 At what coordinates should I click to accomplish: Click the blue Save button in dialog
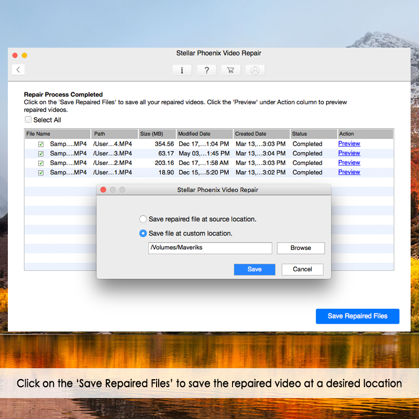click(x=255, y=269)
